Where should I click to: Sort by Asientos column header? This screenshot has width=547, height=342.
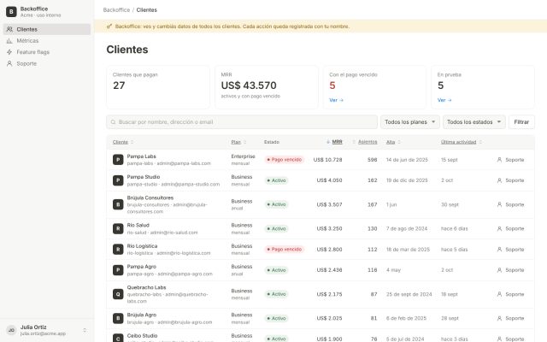click(365, 142)
